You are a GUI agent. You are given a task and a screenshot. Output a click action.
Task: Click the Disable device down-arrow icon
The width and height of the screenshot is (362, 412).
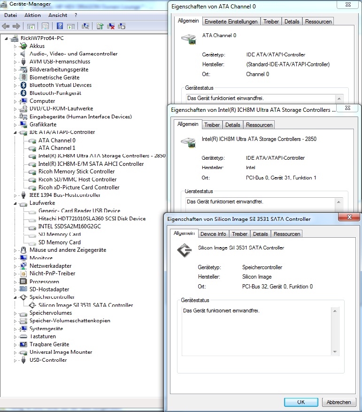(x=121, y=26)
